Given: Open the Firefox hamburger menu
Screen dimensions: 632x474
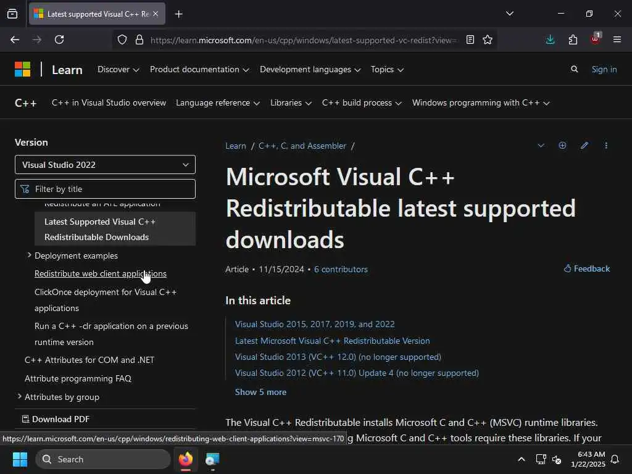Looking at the screenshot, I should click(617, 39).
